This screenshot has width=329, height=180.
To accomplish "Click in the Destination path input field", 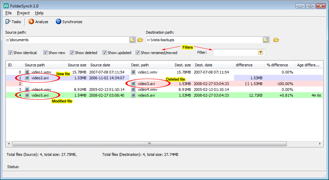I will (204, 40).
